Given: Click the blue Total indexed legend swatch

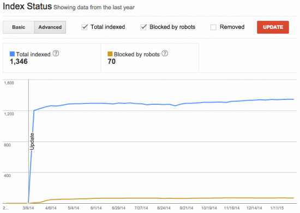Looking at the screenshot, I should (x=12, y=54).
